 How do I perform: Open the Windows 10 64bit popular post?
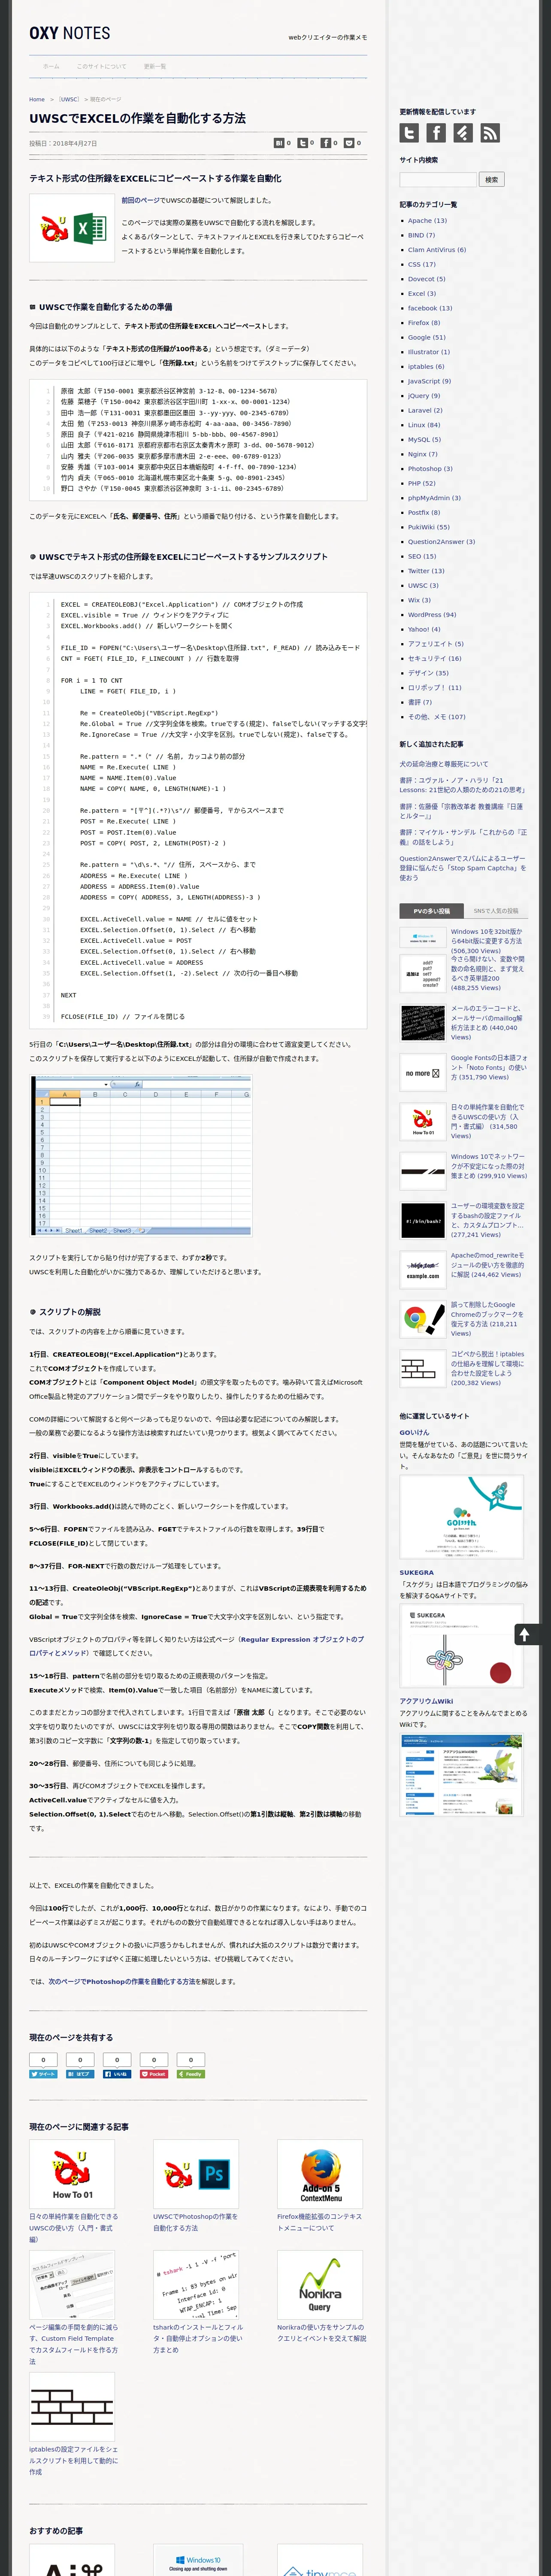pos(487,941)
